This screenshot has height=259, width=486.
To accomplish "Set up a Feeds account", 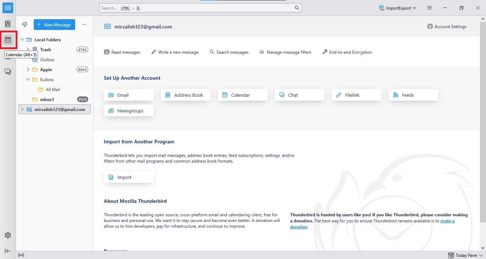I will (413, 95).
